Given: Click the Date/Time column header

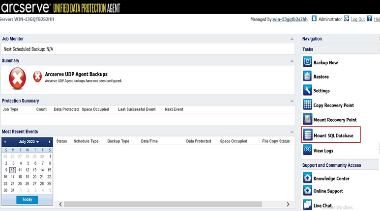Looking at the screenshot, I should point(149,141).
